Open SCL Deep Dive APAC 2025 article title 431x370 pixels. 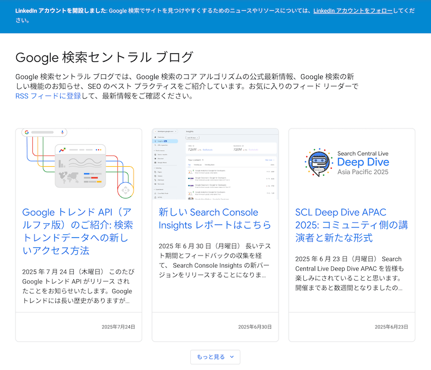point(351,225)
